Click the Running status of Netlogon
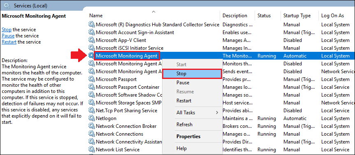 tap(267, 118)
